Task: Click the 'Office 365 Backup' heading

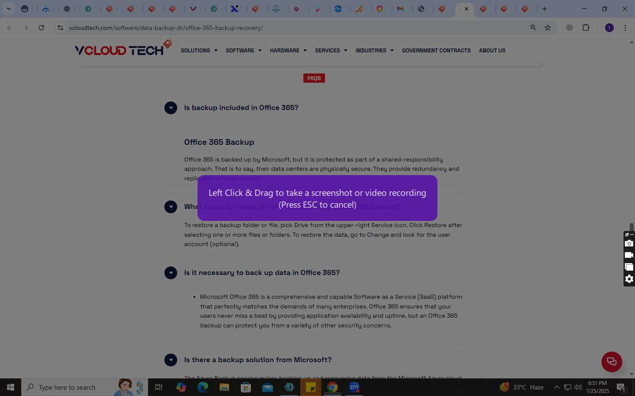Action: click(x=219, y=142)
